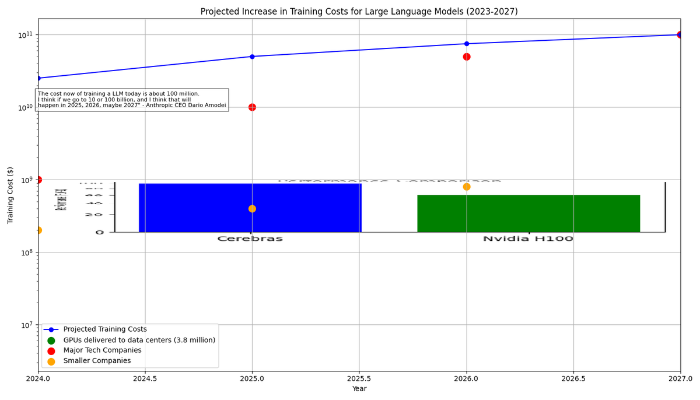Click the 'Training Cost ($)' y-axis label
Screen dimensions: 700x400
point(10,195)
